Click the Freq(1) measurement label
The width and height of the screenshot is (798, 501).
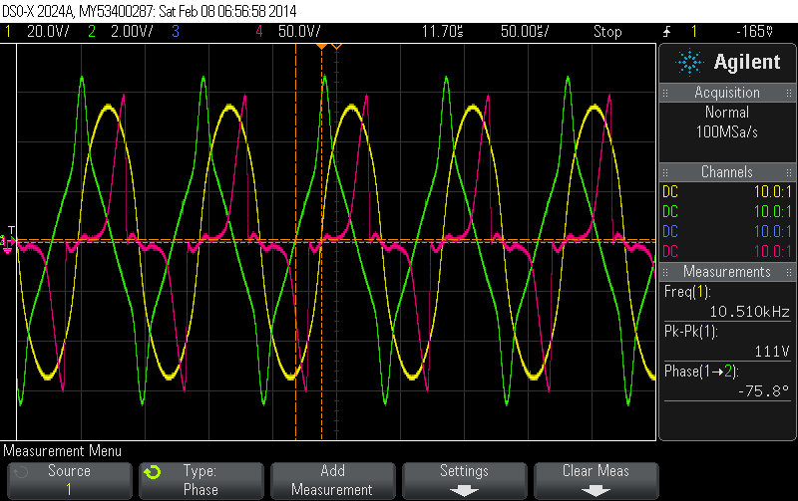pyautogui.click(x=687, y=292)
